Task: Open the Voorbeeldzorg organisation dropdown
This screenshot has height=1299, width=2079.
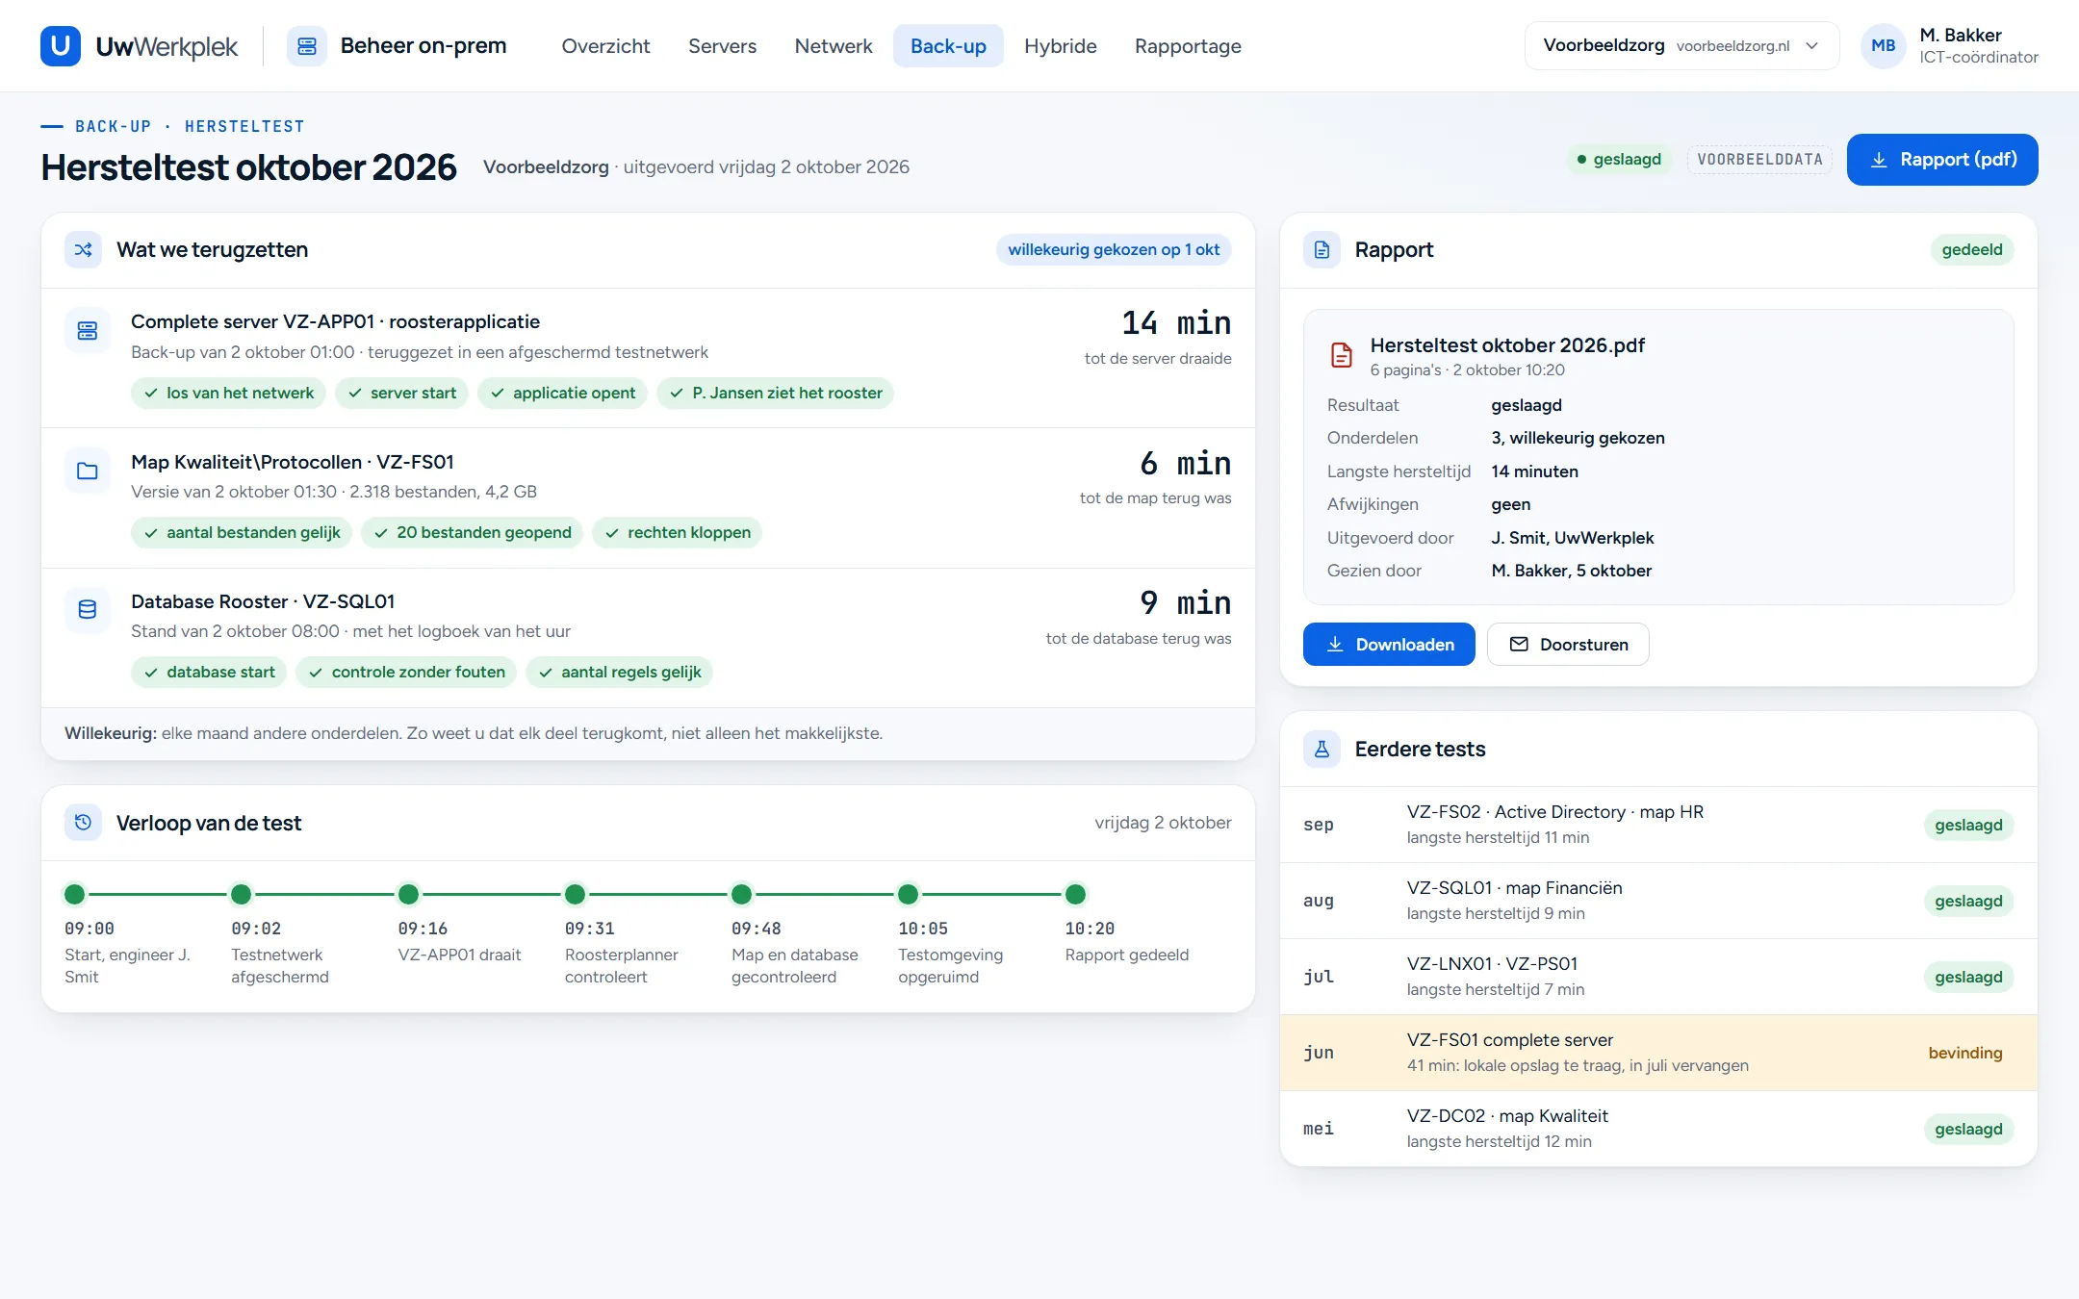Action: point(1681,46)
